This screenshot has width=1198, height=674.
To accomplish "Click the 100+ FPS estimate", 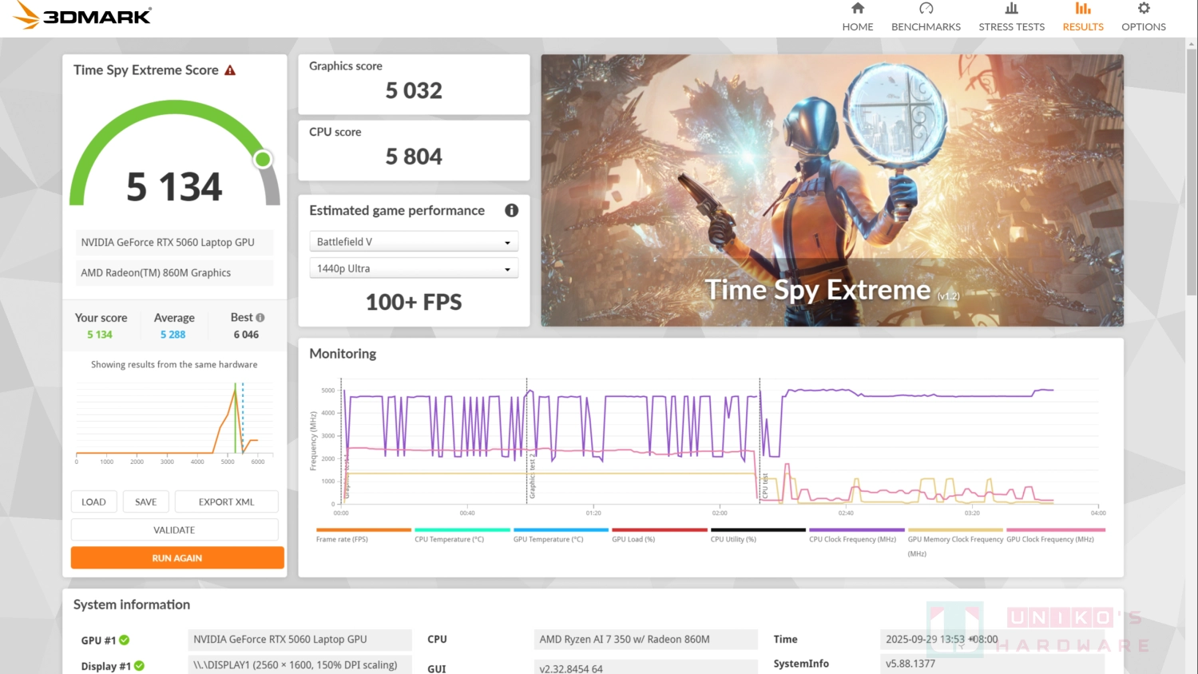I will click(x=414, y=302).
